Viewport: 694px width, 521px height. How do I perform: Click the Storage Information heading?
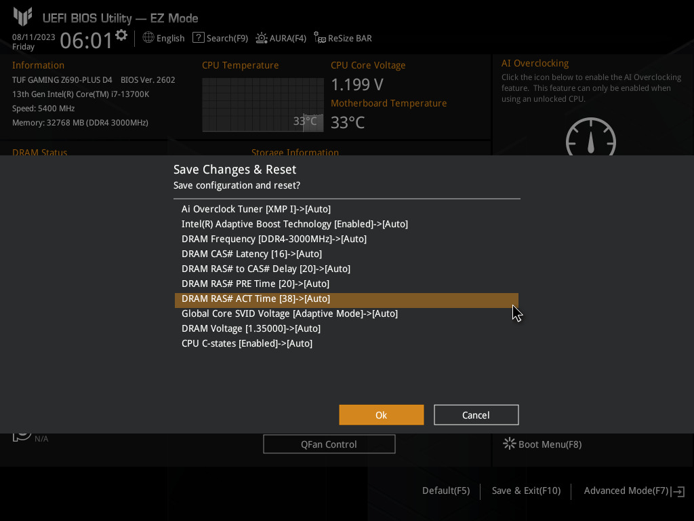295,151
